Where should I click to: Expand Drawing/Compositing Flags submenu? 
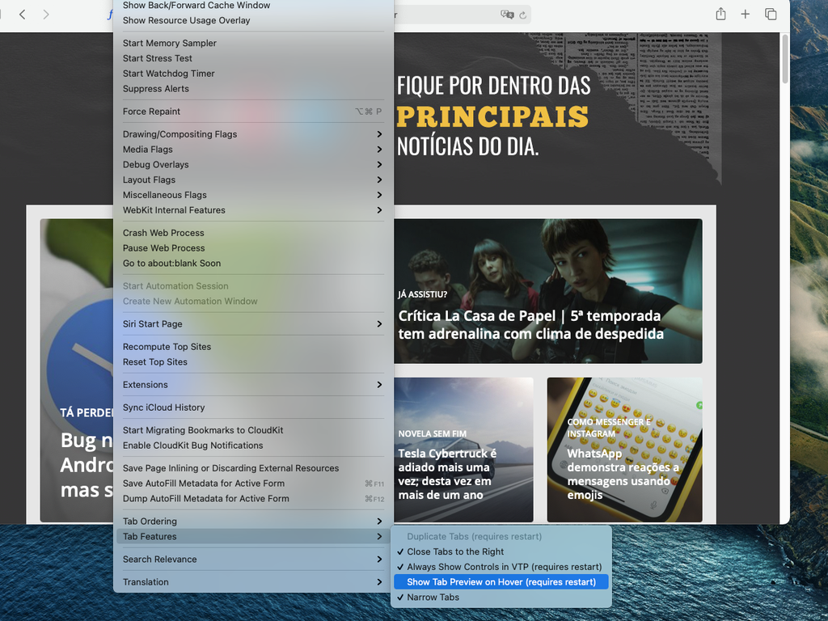pos(253,134)
